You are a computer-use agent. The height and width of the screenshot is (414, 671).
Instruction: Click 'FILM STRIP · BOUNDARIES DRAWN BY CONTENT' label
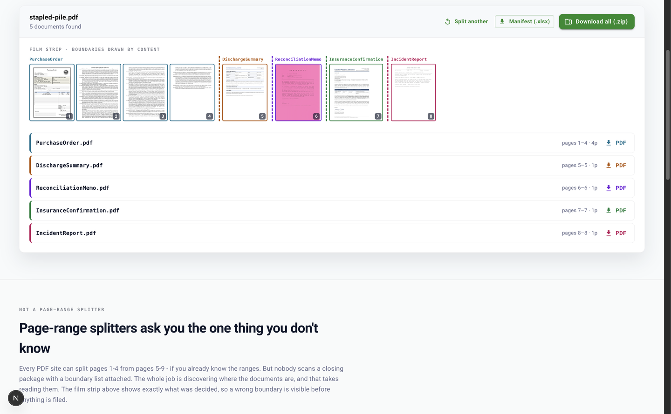pyautogui.click(x=95, y=49)
